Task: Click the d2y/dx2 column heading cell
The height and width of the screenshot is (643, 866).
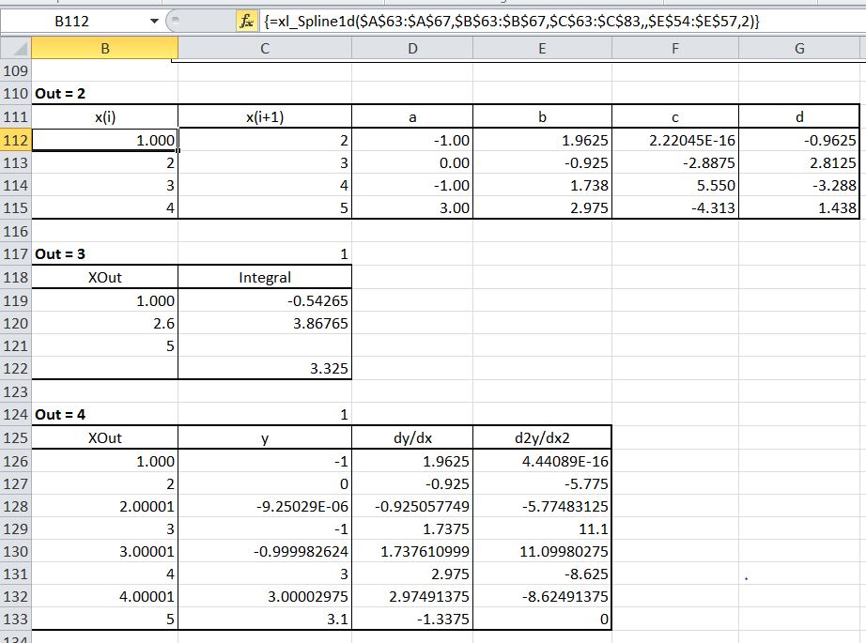Action: pos(542,437)
